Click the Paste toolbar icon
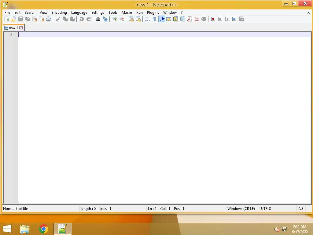Screen dimensions: 313x235 click(72, 19)
